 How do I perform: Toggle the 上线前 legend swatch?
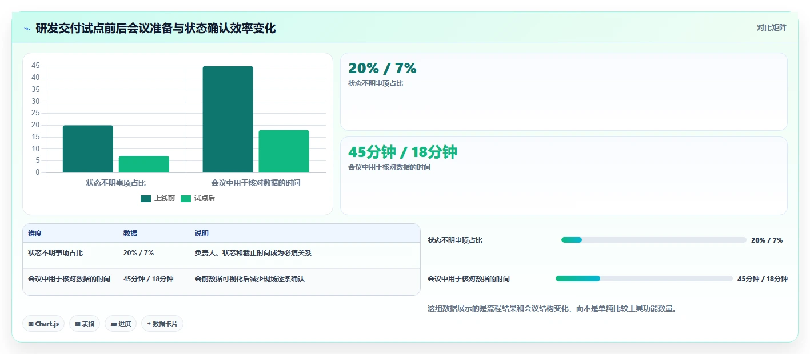point(146,199)
